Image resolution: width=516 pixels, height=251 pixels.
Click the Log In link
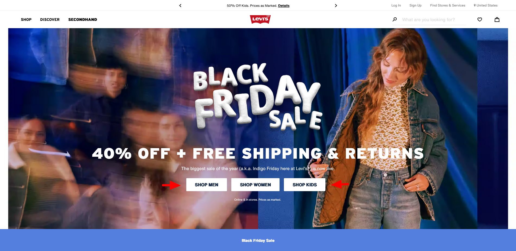pyautogui.click(x=396, y=5)
